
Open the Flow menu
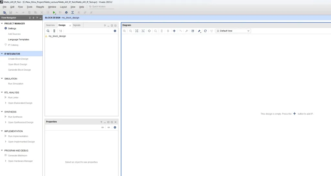click(20, 7)
